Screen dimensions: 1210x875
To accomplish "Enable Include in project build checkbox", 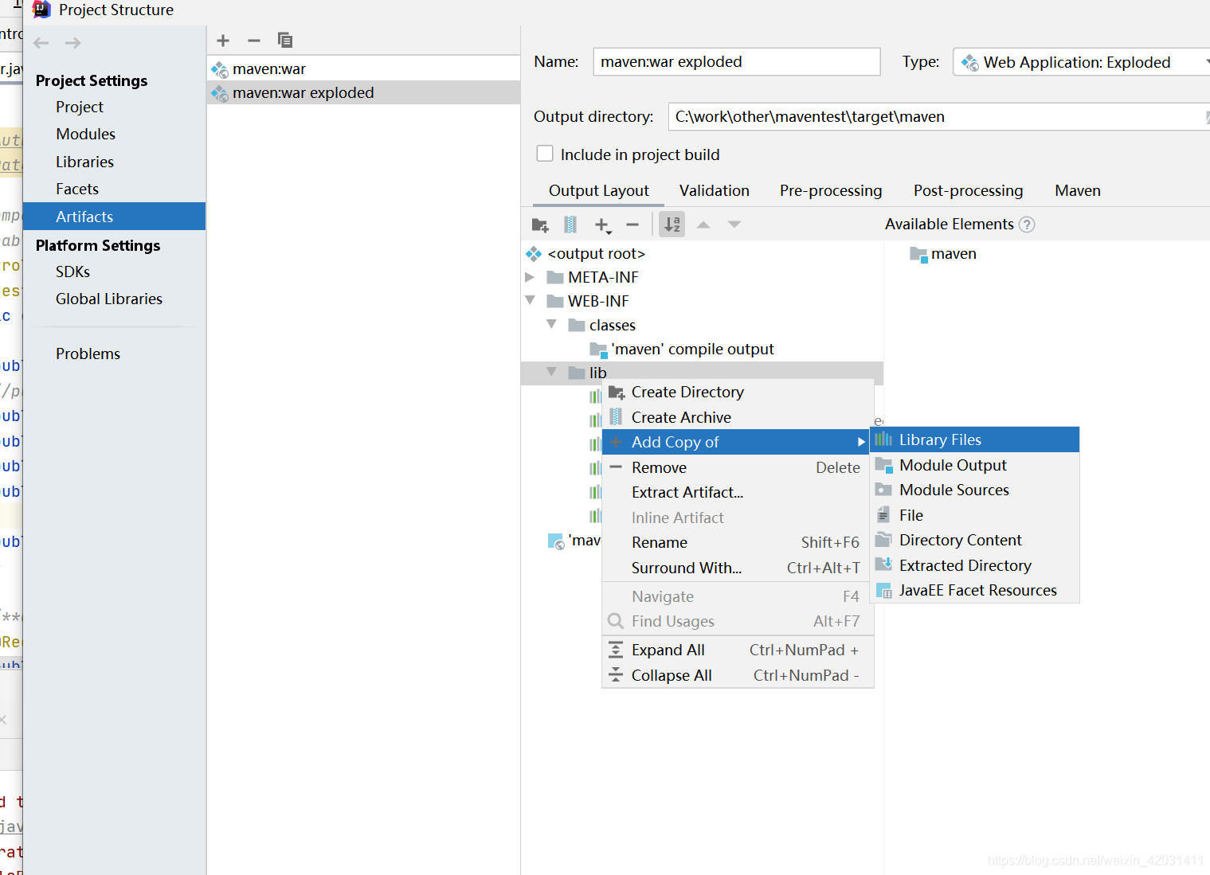I will (x=545, y=154).
